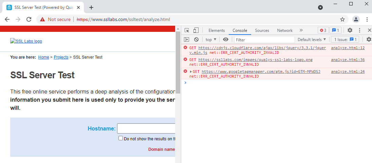Open the qualys-ssl-labs-logo.png URL link
This screenshot has height=163, width=372.
256,60
